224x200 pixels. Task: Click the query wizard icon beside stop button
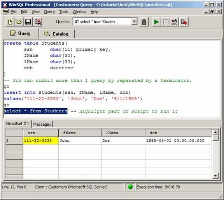tap(175, 22)
